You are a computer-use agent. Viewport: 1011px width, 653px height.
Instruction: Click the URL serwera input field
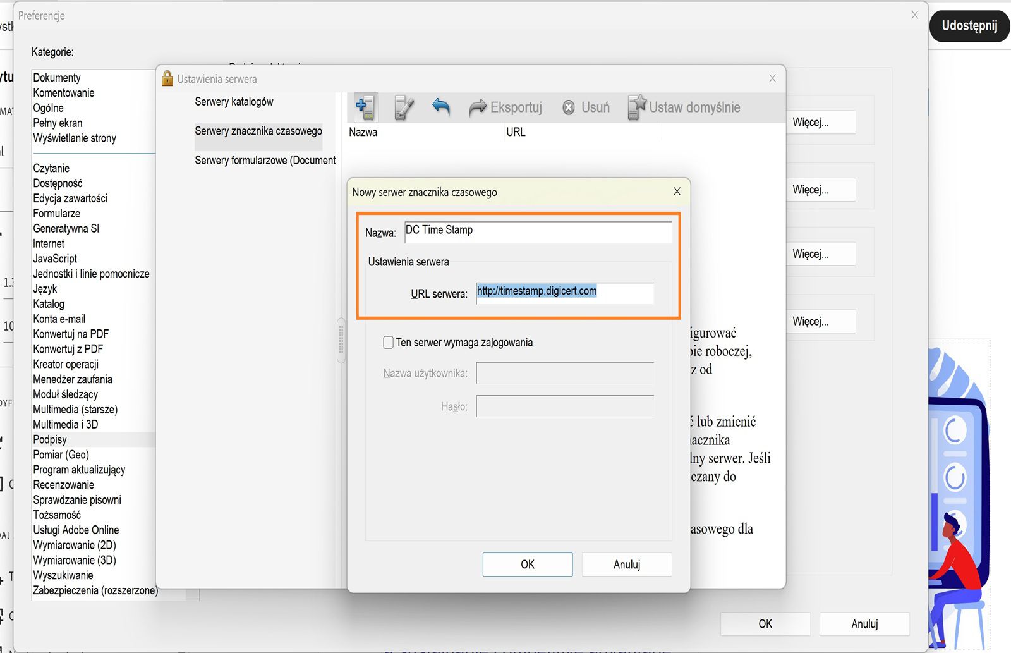click(565, 293)
